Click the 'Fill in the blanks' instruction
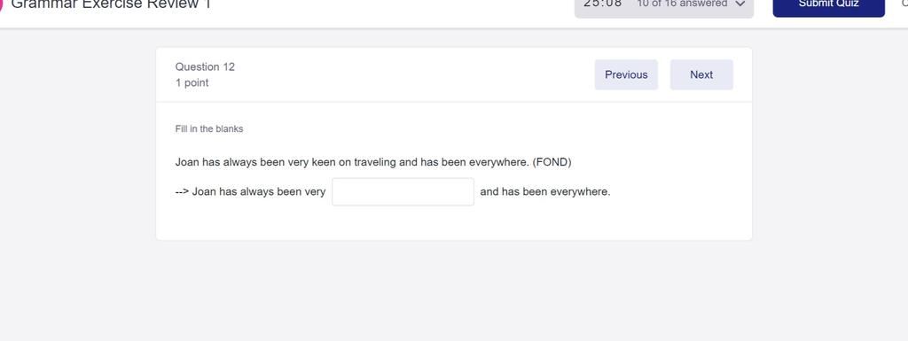Screen dimensions: 908x341 (209, 129)
